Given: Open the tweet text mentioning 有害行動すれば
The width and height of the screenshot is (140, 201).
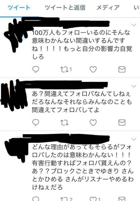Looking at the screenshot, I should coord(83,167).
